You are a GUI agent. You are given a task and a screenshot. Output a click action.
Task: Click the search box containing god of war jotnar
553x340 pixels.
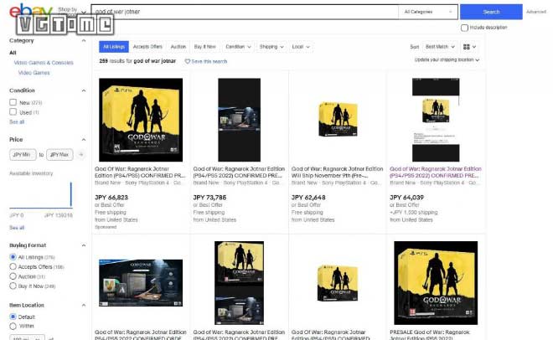(x=245, y=12)
